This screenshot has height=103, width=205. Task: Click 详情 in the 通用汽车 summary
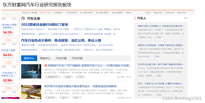point(157,57)
